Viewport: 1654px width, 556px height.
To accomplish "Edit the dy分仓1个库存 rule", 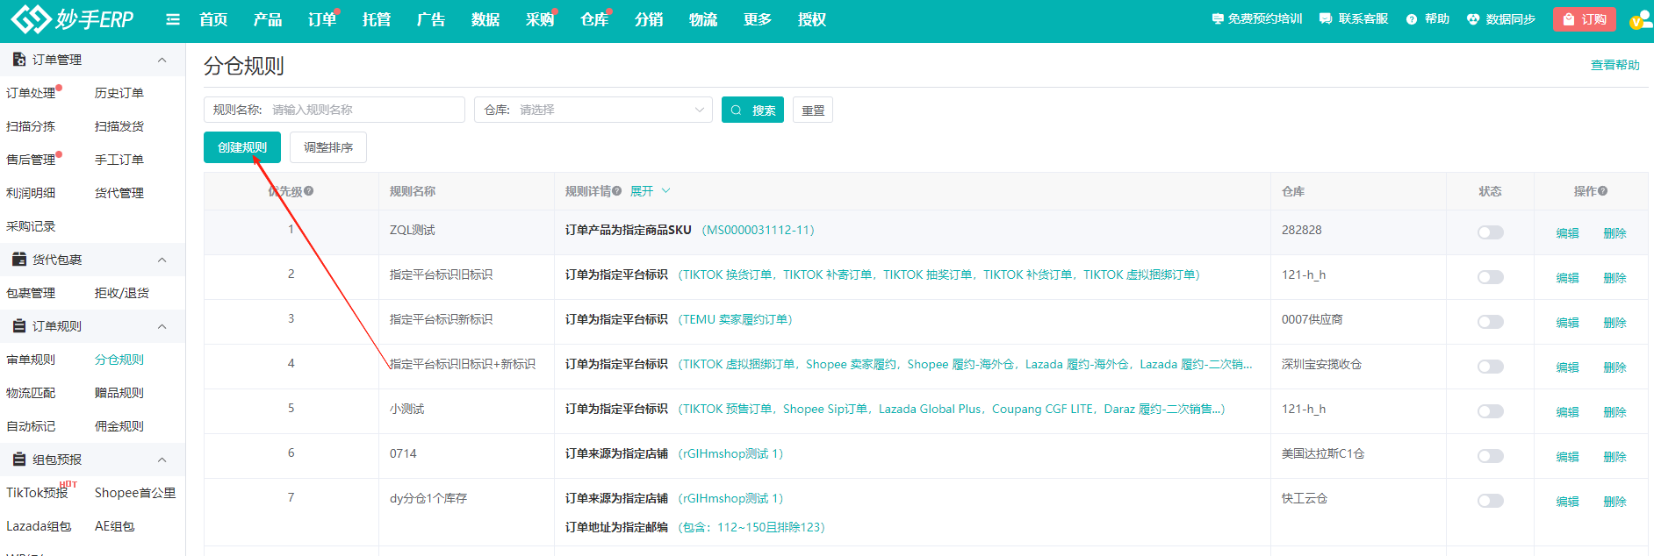I will 1567,502.
